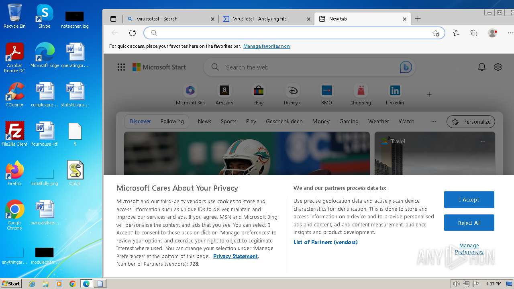This screenshot has width=514, height=289.
Task: Add a new quick link site
Action: pyautogui.click(x=429, y=94)
